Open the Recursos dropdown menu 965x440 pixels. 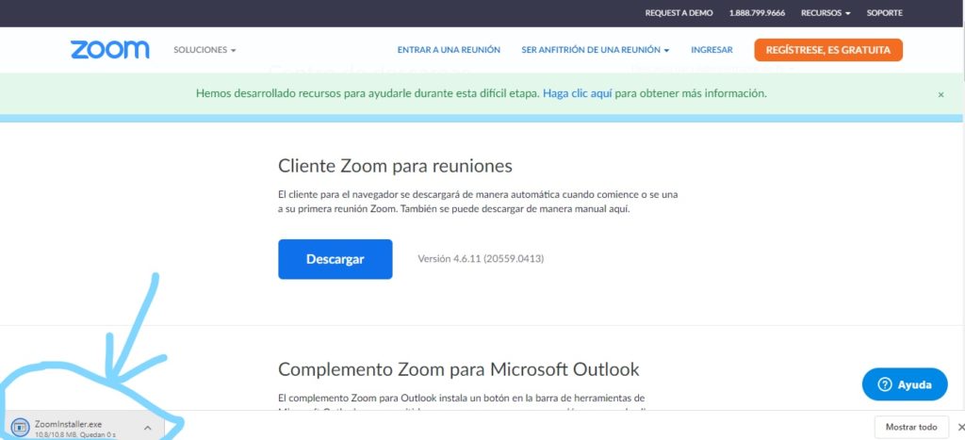(826, 13)
